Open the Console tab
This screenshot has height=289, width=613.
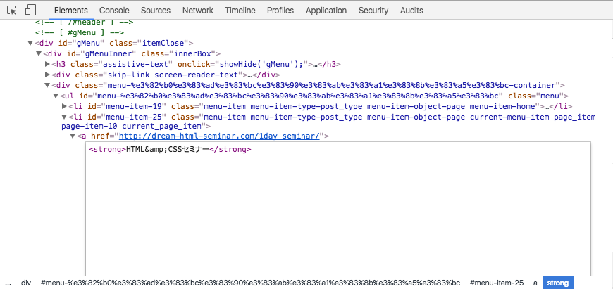(x=114, y=11)
